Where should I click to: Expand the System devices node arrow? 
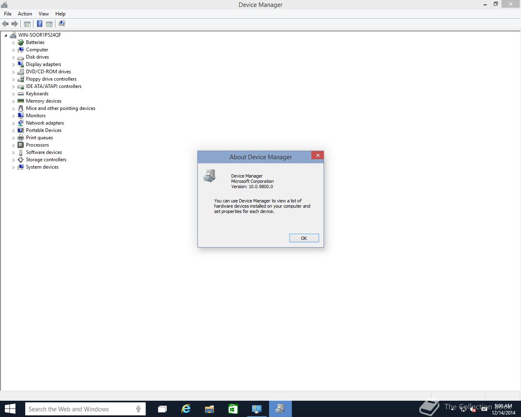point(13,167)
